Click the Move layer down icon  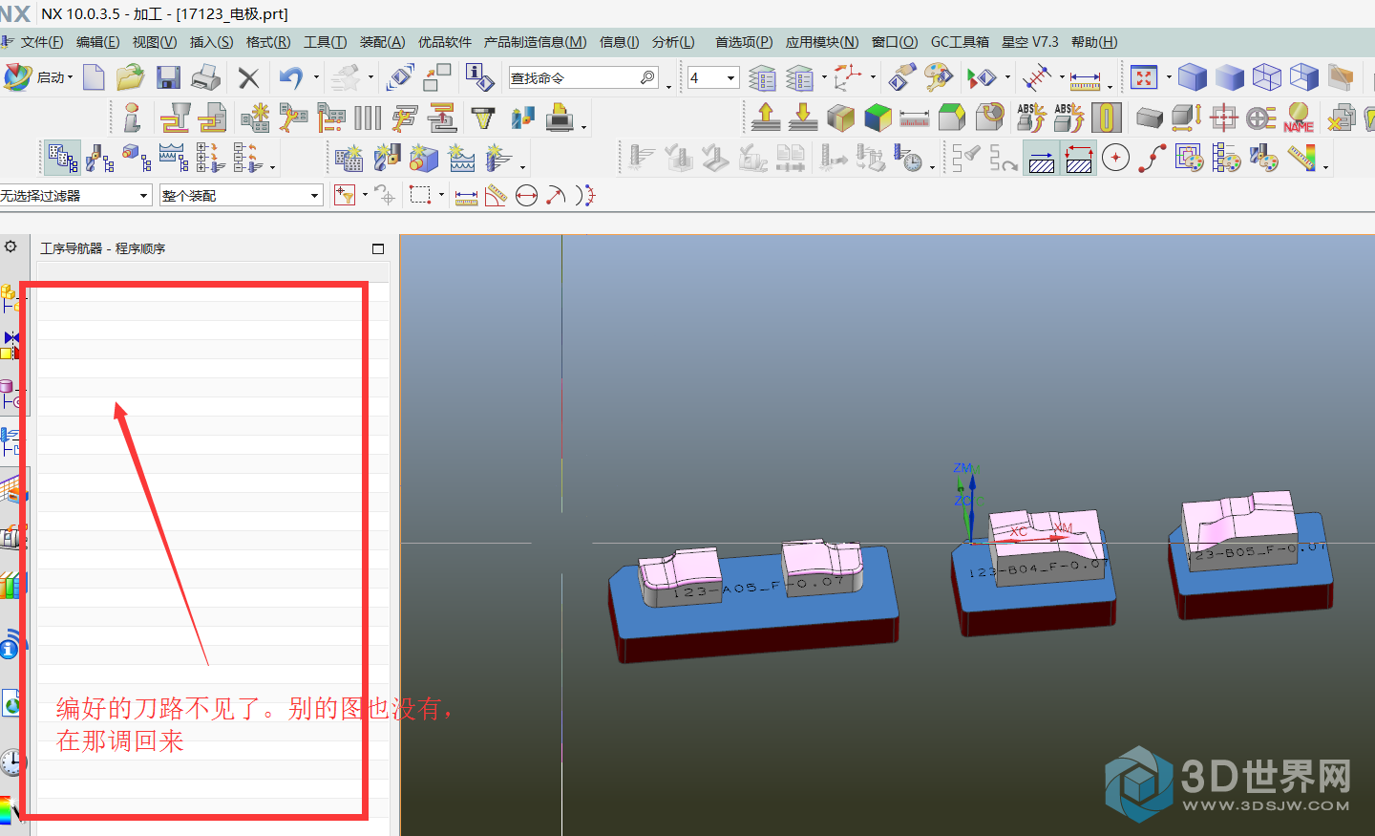click(x=803, y=118)
